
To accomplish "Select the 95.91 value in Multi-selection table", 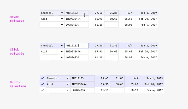I will point(104,84).
